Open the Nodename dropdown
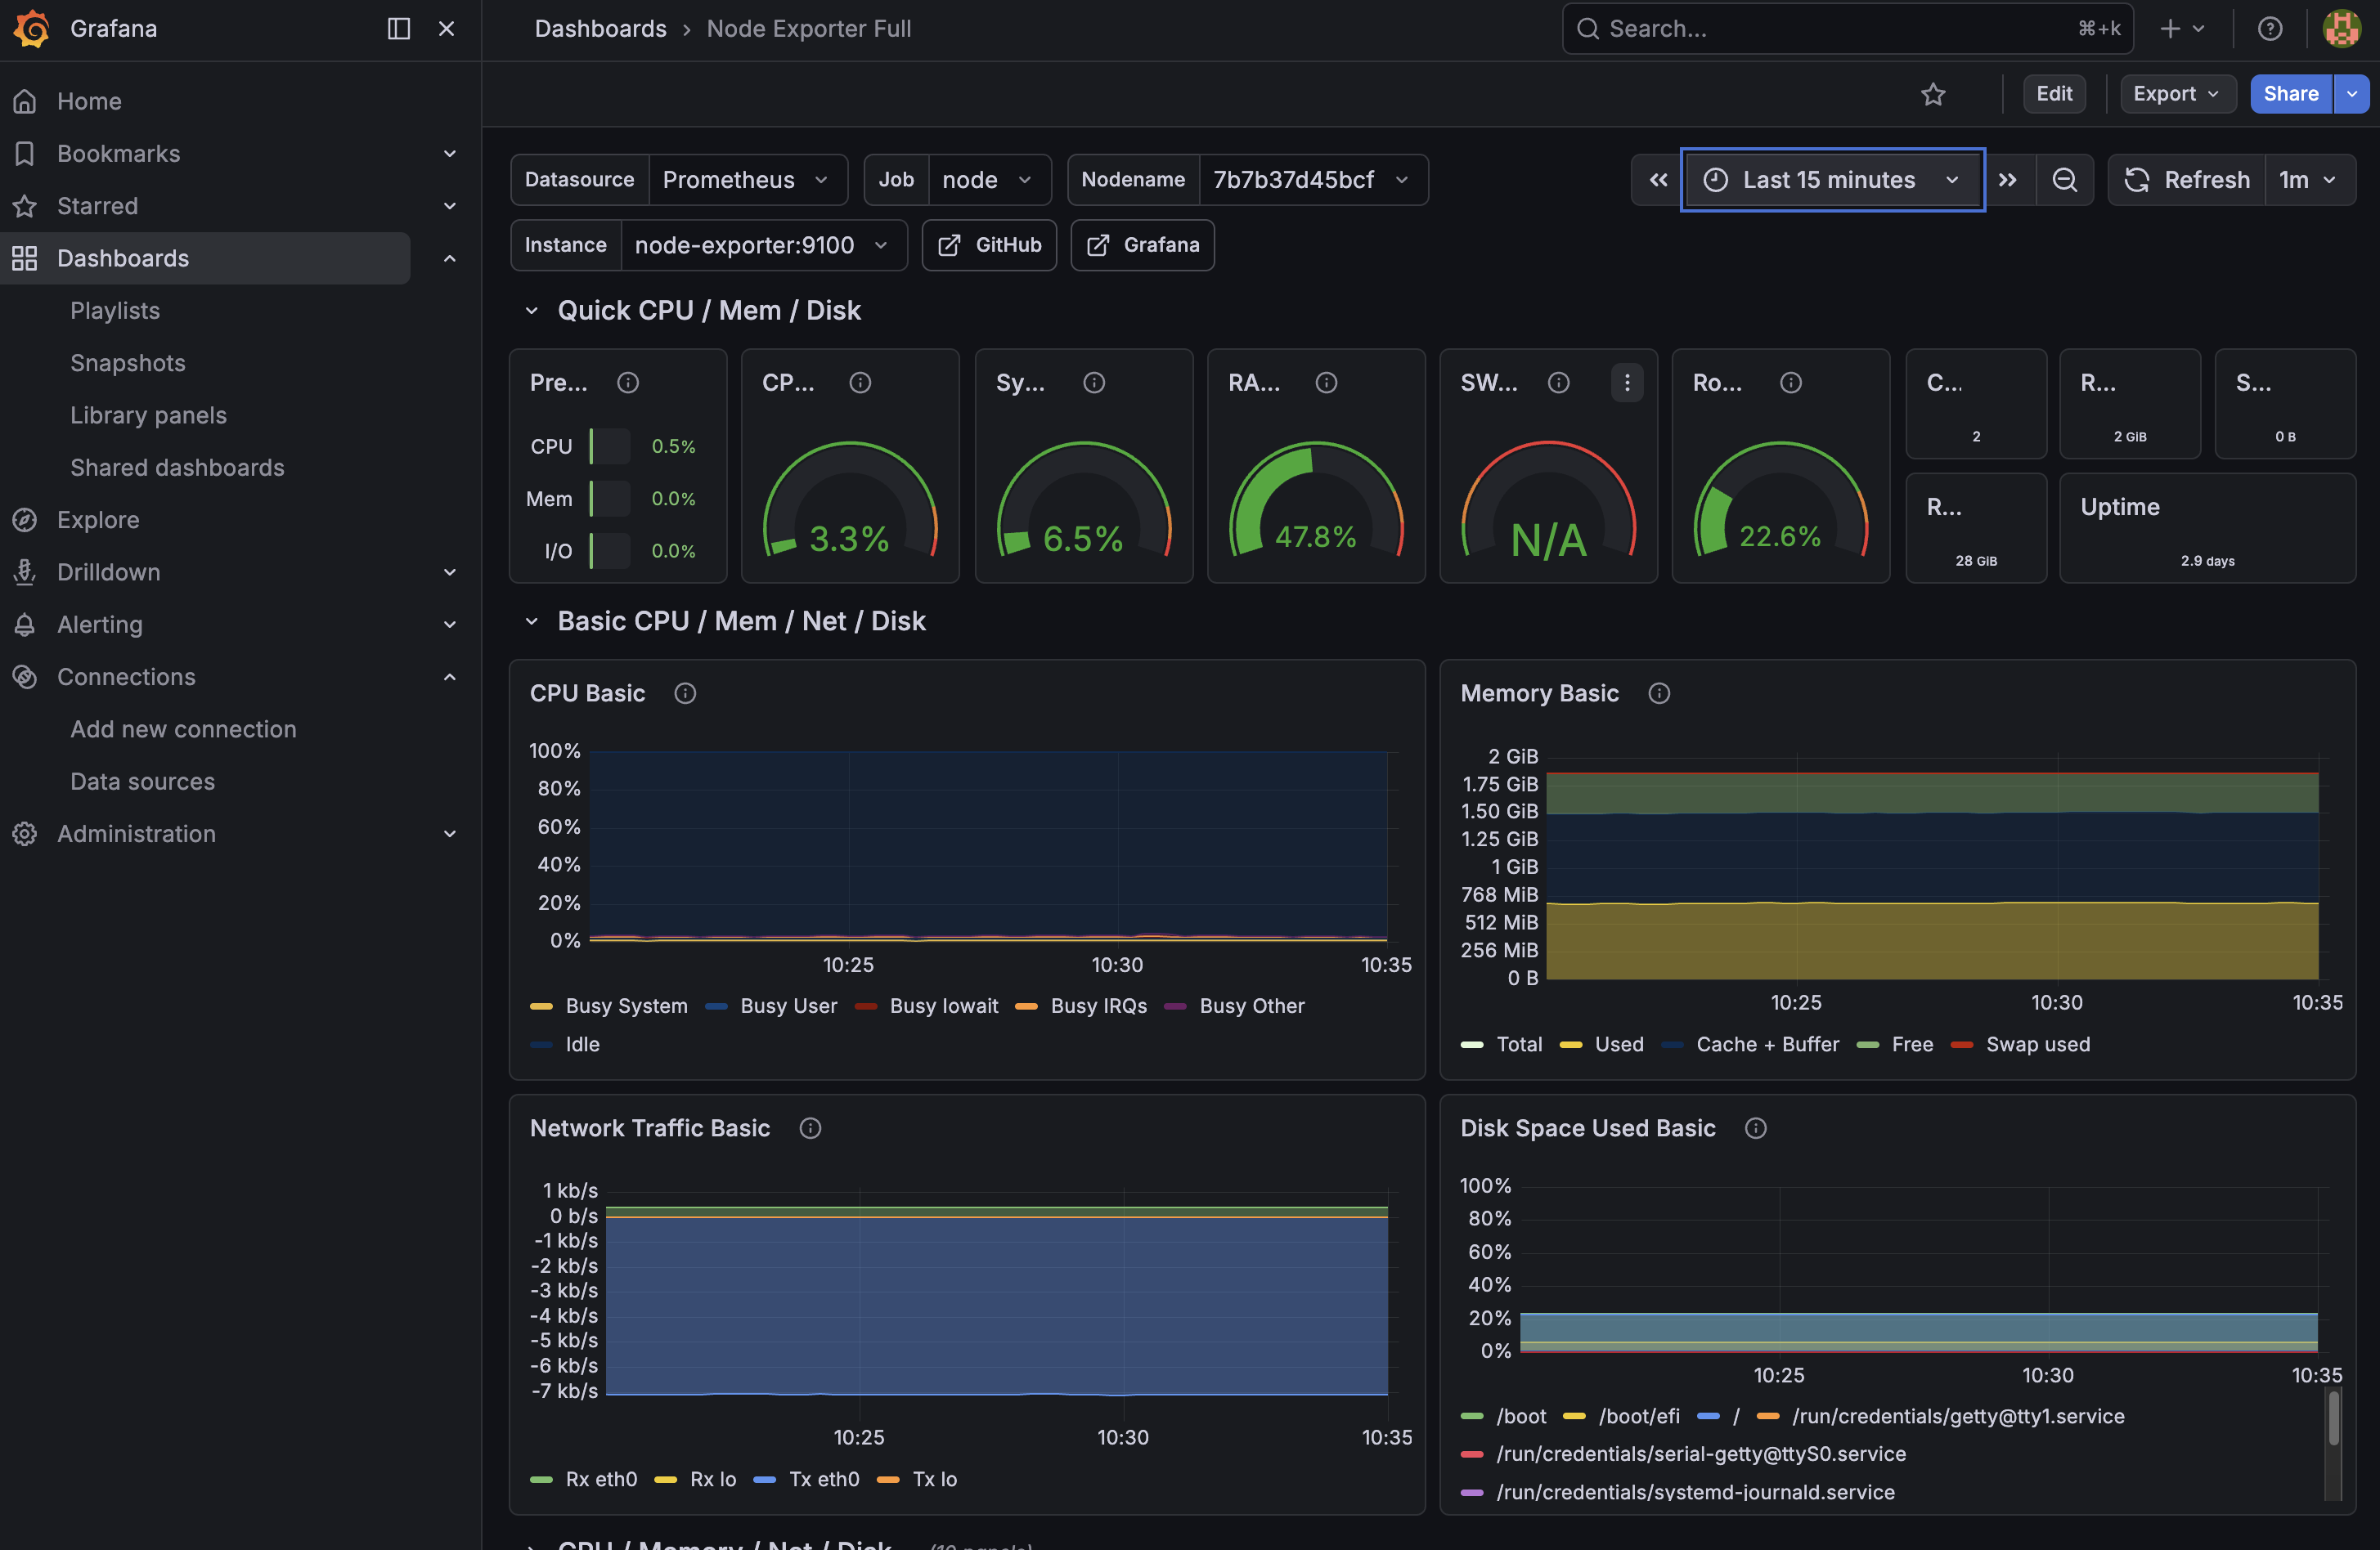Screen dimensions: 2380x1550 click(x=1313, y=180)
